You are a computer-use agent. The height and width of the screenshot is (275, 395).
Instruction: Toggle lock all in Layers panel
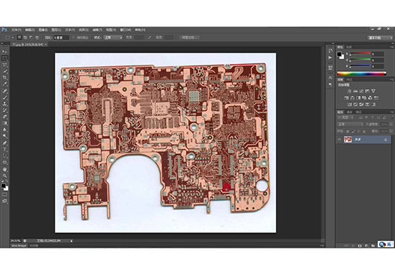[364, 131]
